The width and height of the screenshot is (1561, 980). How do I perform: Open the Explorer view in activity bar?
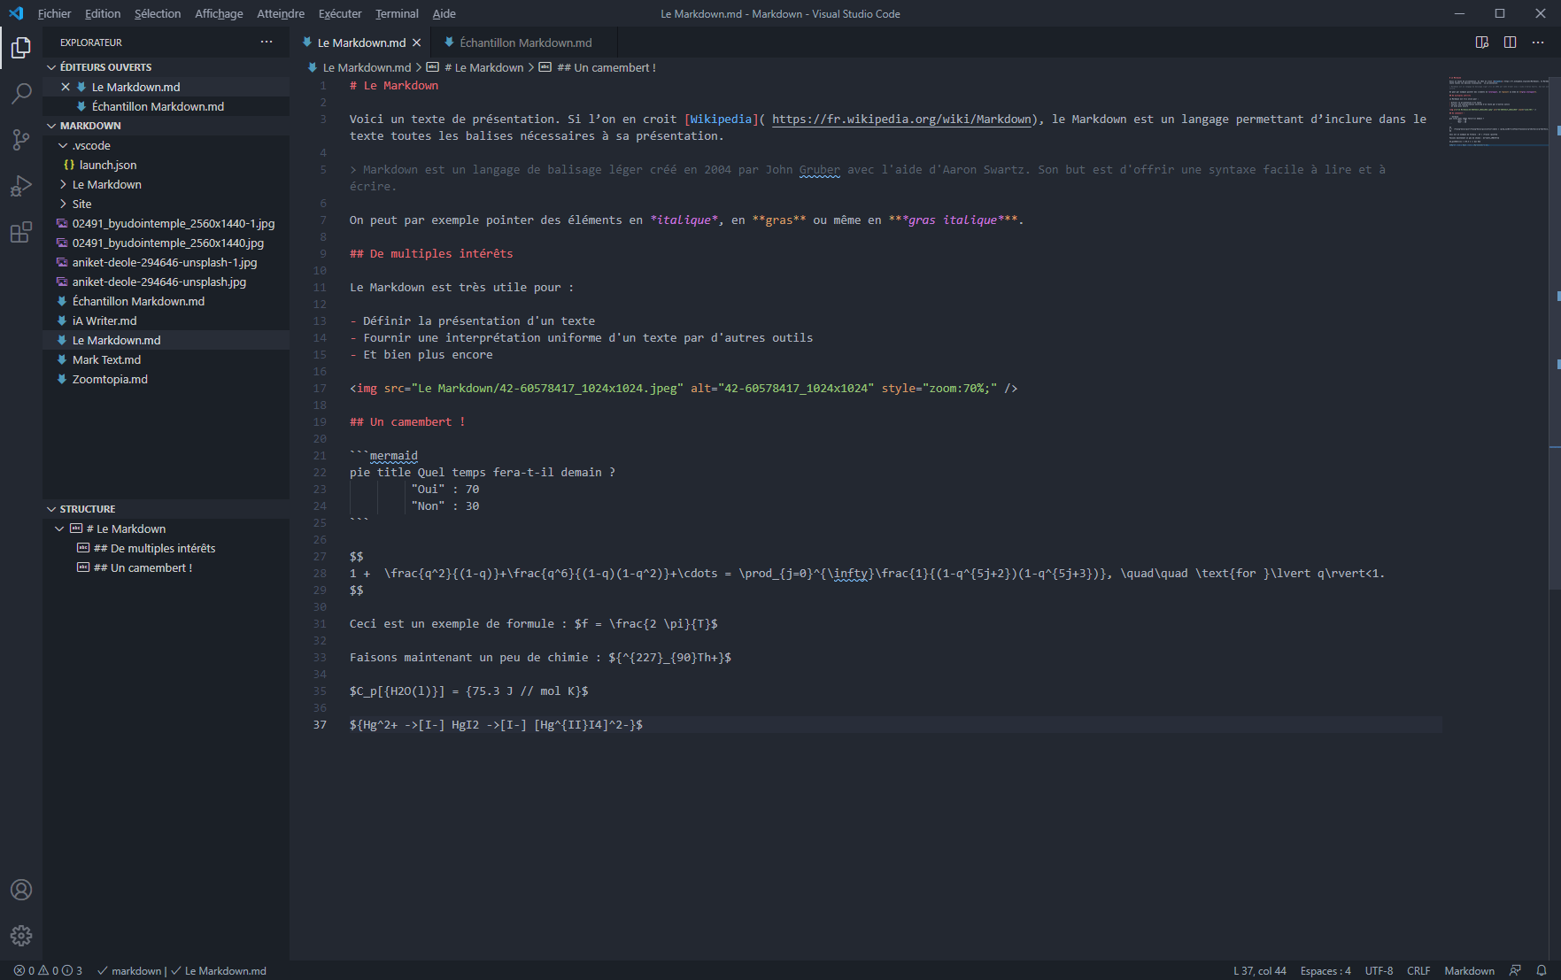[21, 47]
